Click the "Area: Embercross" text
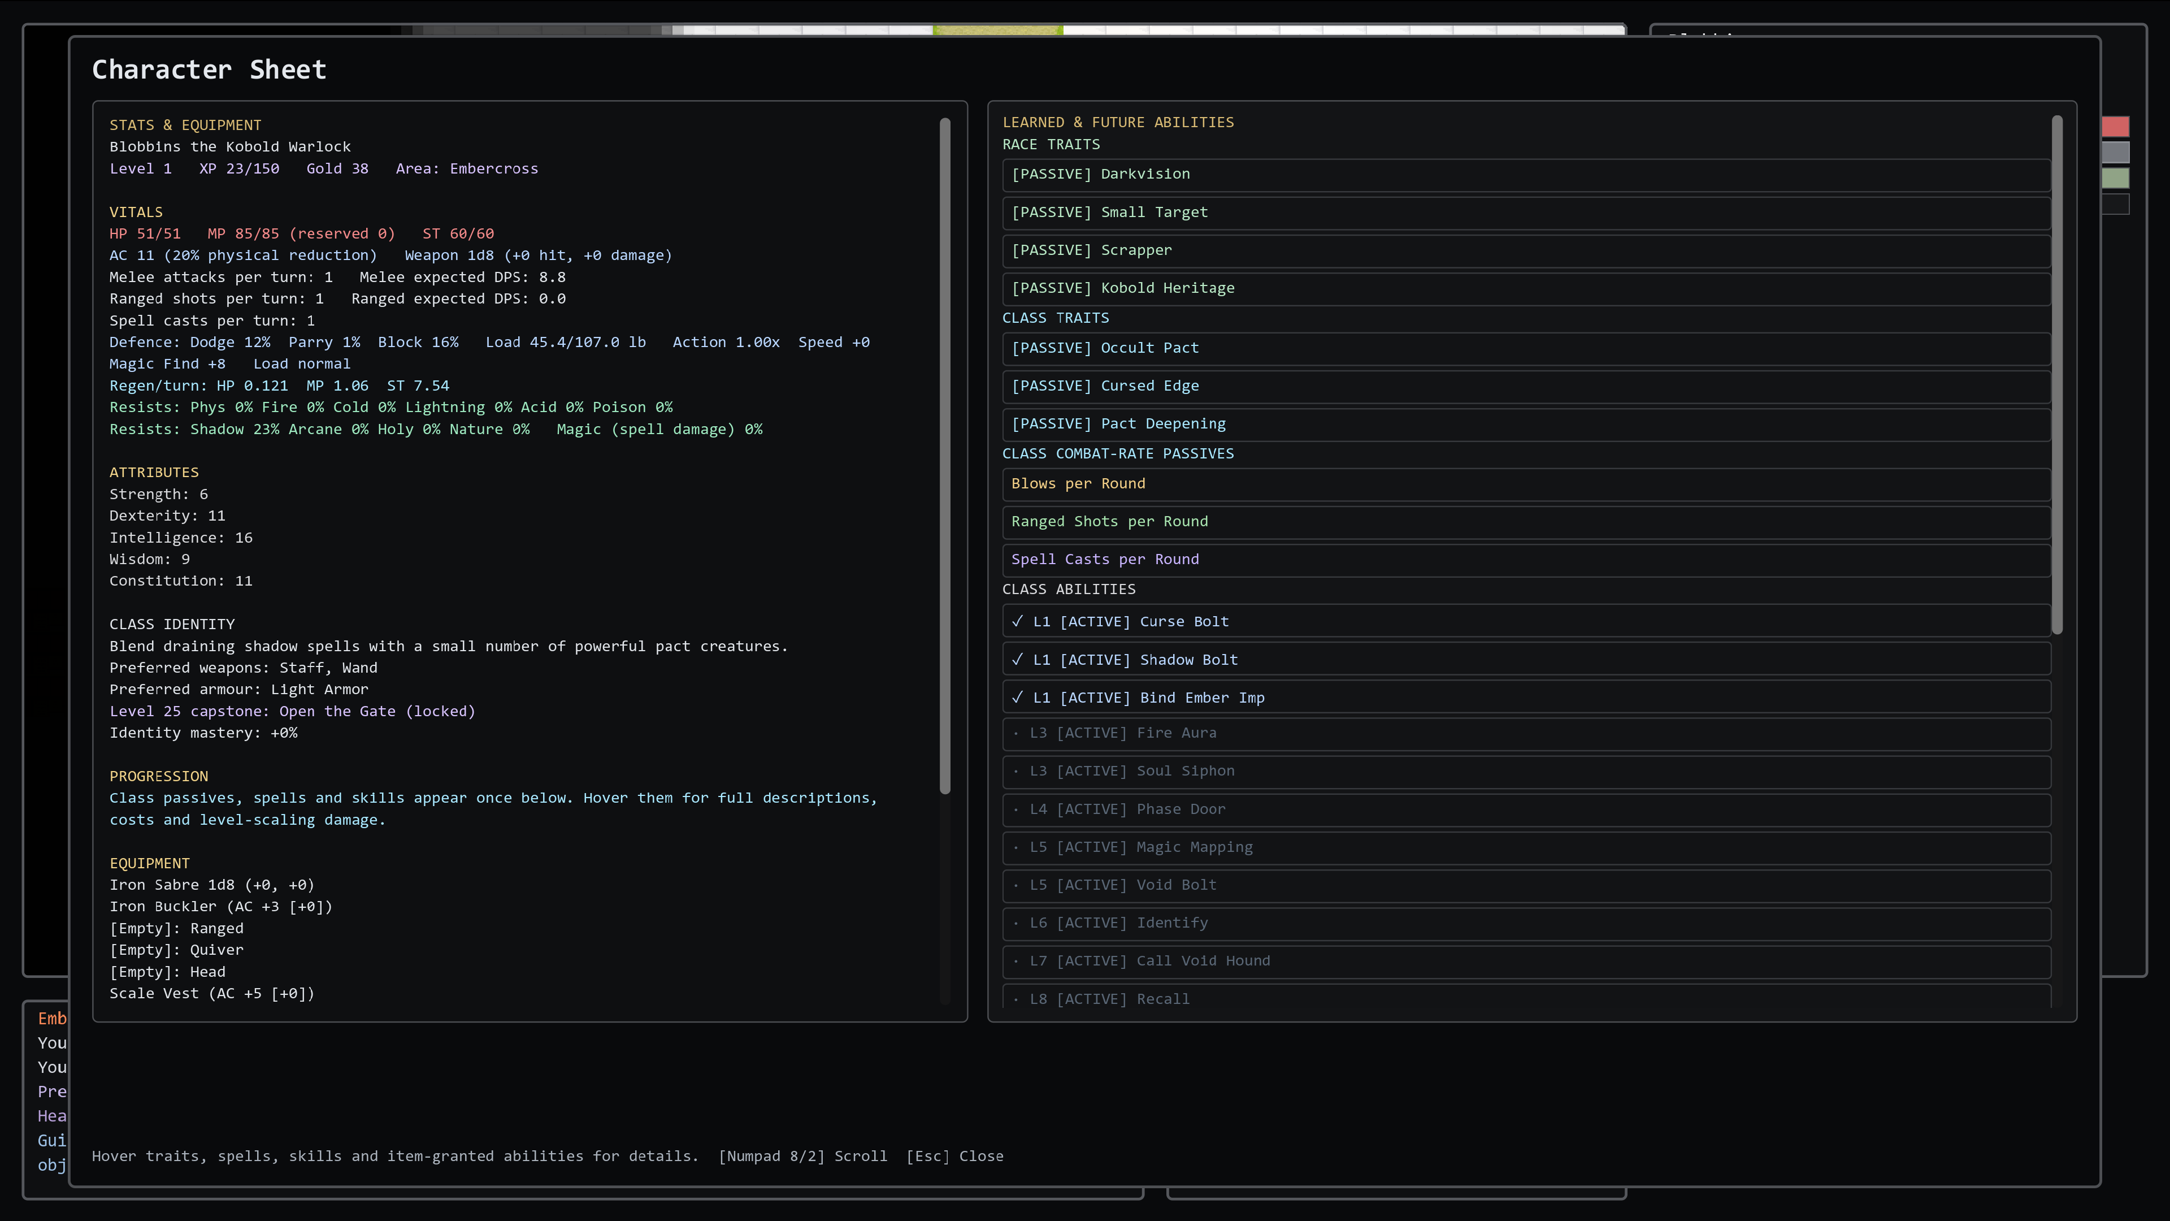Image resolution: width=2170 pixels, height=1221 pixels. point(467,168)
